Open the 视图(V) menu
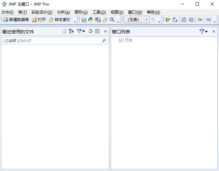This screenshot has width=219, height=171. pyautogui.click(x=117, y=12)
